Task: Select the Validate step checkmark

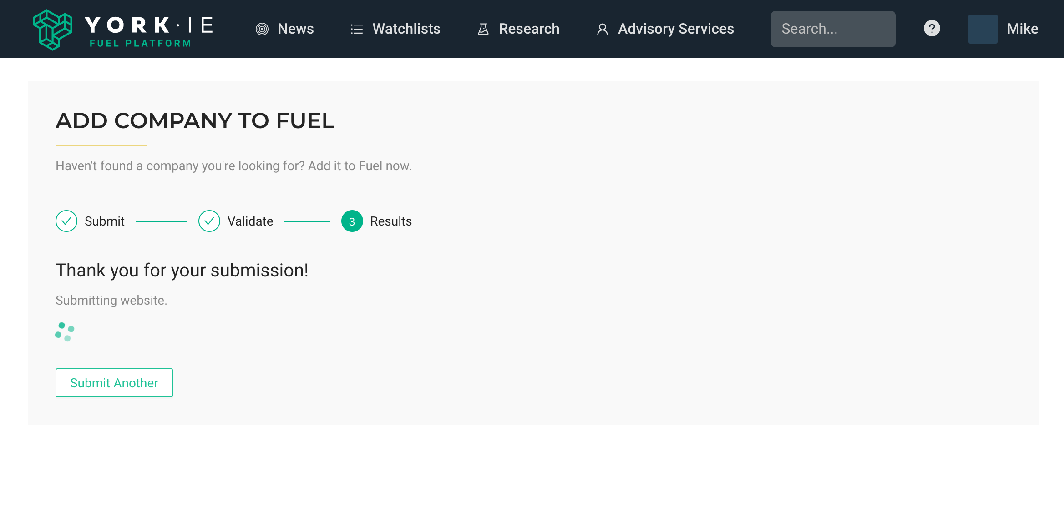Action: pos(209,221)
